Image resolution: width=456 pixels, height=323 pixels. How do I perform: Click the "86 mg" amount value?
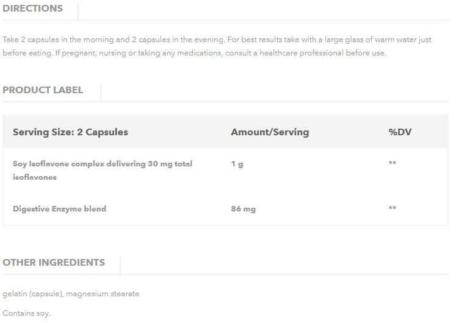point(243,209)
